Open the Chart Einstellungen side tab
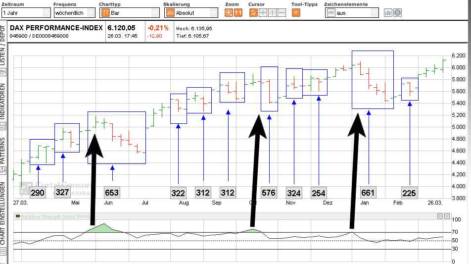 2,213
